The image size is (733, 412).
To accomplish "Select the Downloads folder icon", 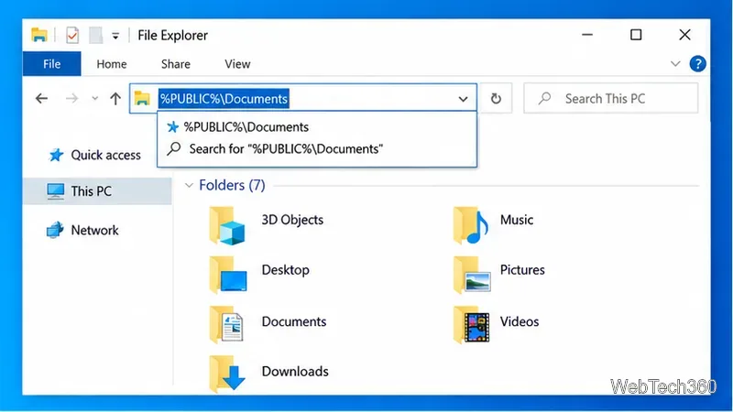I will click(227, 374).
